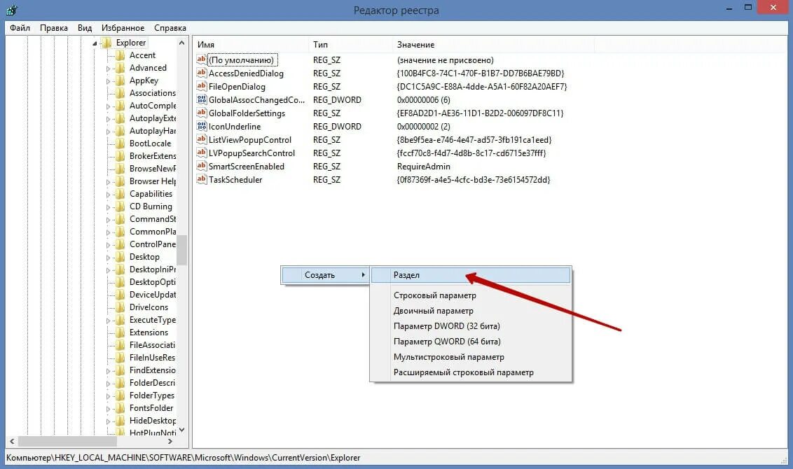Select the DeviceUpdat key in tree
The image size is (793, 469).
(153, 295)
